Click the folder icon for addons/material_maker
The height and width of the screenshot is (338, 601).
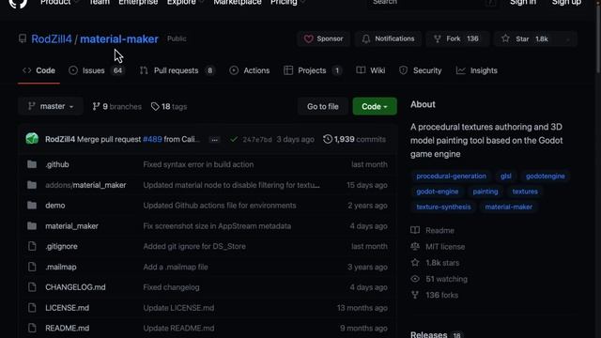[x=32, y=185]
